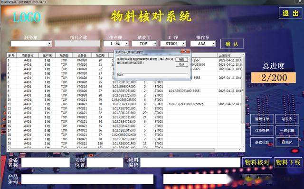Open the 任务单 dropdown list
304x189 pixels.
coord(49,44)
